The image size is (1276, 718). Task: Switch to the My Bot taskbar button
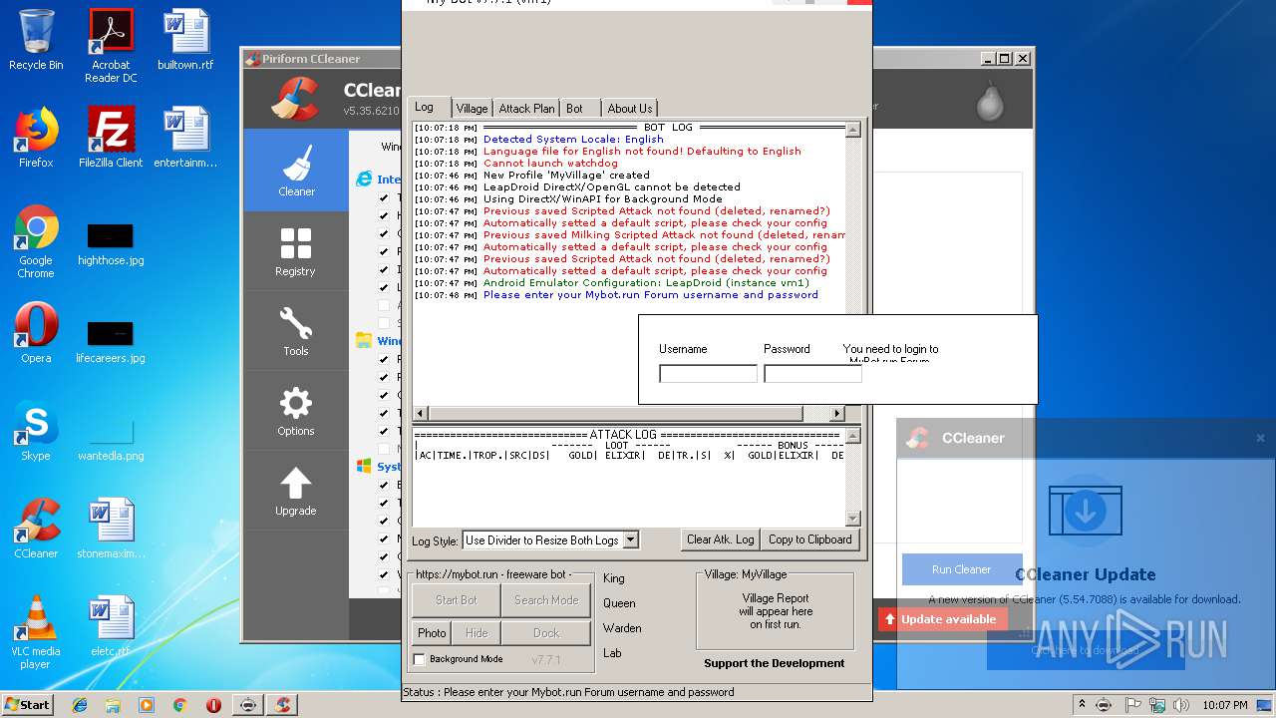point(247,705)
